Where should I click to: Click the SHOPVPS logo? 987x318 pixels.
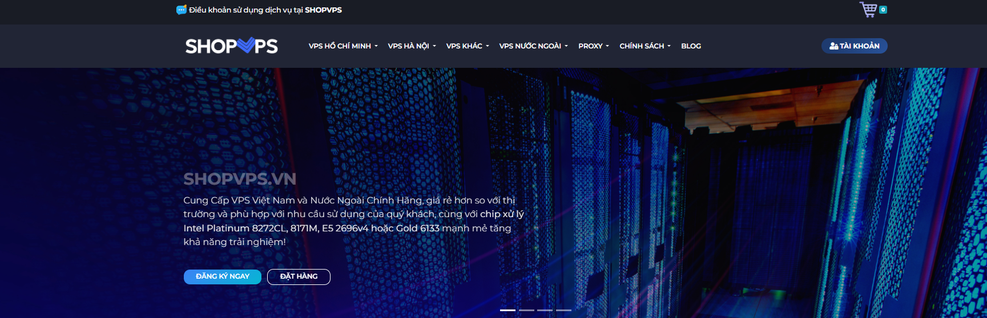[231, 46]
